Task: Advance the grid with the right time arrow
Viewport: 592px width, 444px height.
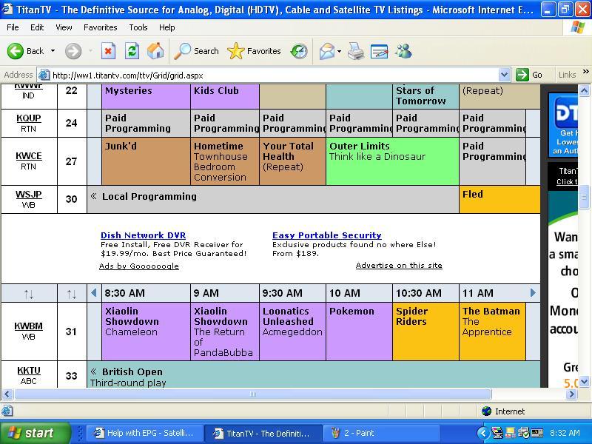Action: pyautogui.click(x=533, y=292)
